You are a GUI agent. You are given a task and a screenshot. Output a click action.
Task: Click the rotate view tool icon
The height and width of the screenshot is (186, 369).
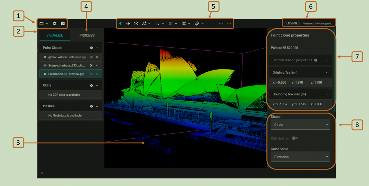point(136,24)
